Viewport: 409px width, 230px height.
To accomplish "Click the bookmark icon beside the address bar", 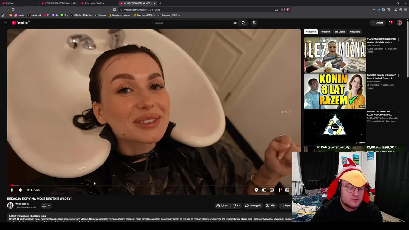I will [114, 10].
